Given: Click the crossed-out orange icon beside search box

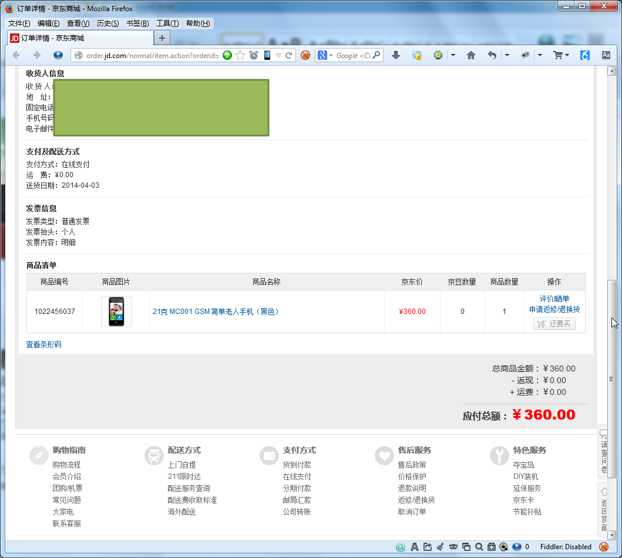Looking at the screenshot, I should [305, 55].
